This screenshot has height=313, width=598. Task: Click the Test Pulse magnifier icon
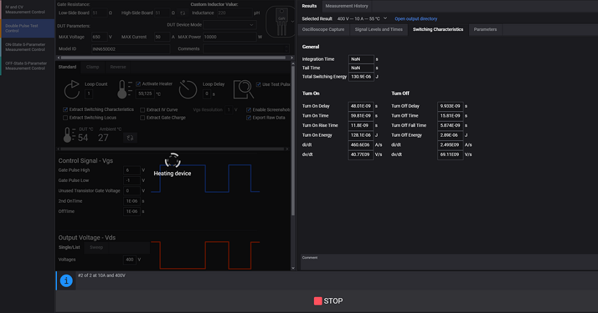[x=243, y=89]
